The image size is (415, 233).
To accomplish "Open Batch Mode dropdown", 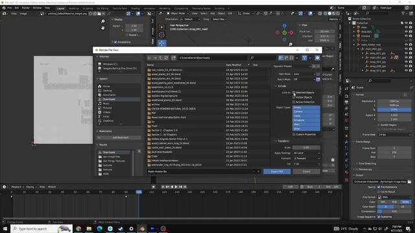I will pyautogui.click(x=304, y=79).
